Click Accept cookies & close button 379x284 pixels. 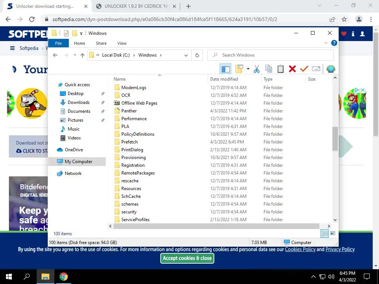point(187,258)
